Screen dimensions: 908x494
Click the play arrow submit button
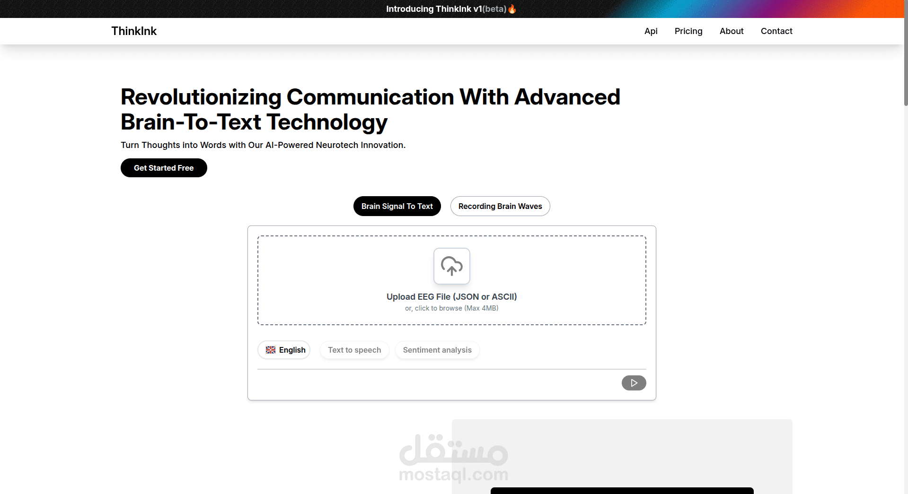pyautogui.click(x=634, y=383)
